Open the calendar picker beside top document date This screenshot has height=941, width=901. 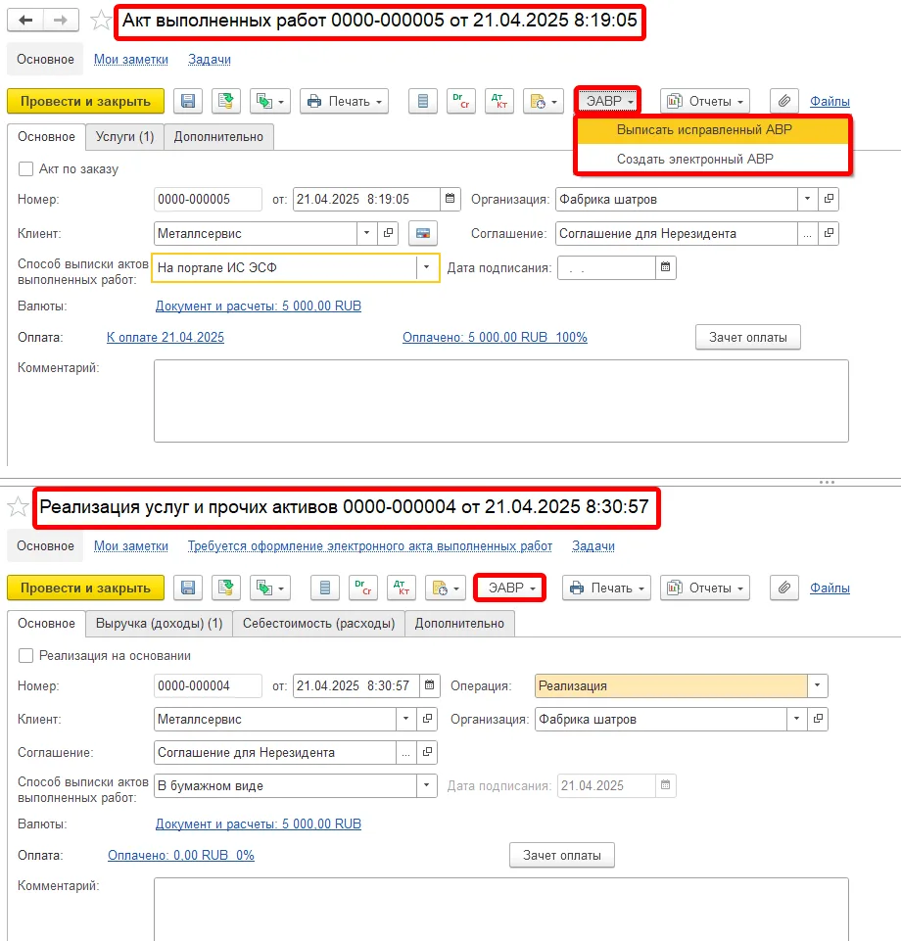450,199
